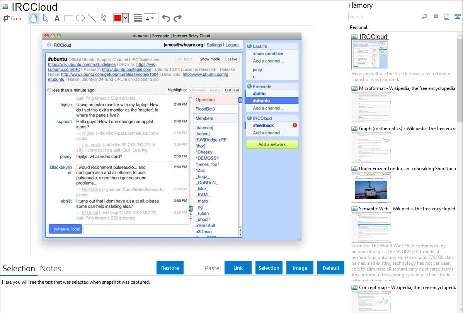Select the Semantic Web - Wikipedia title
Viewport: 463px width, 313px height.
coord(407,208)
